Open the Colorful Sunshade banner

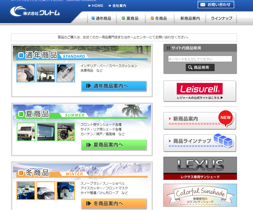click(x=200, y=195)
